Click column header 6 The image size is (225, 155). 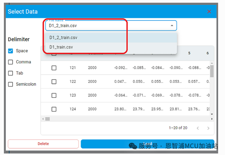coord(208,53)
